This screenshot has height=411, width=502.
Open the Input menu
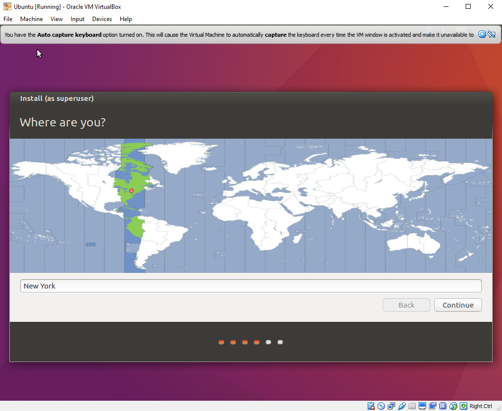pos(77,19)
